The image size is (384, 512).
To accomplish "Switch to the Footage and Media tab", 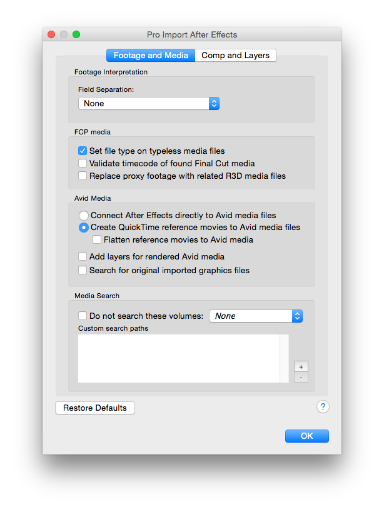I will click(x=151, y=55).
